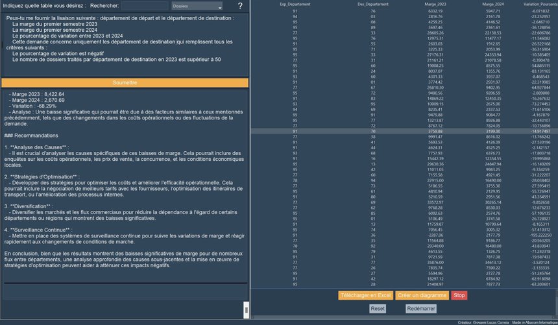Click the Redémarrer button
Image resolution: width=558 pixels, height=325 pixels.
[421, 309]
